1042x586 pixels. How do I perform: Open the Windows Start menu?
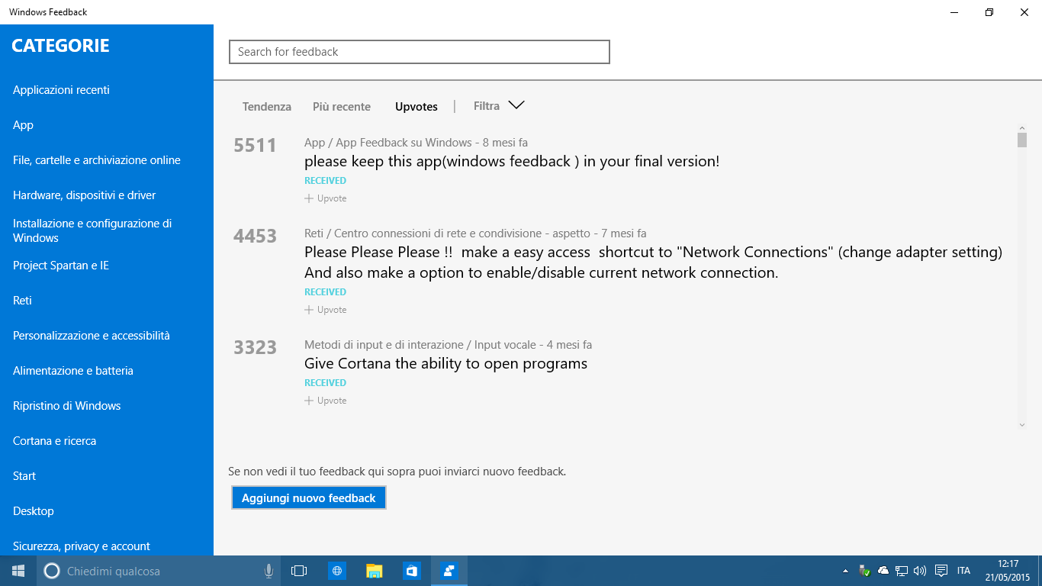tap(18, 571)
